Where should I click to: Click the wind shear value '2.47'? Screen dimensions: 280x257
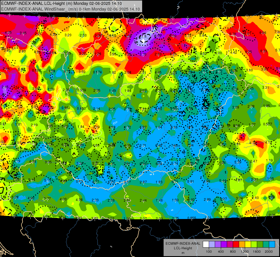(254, 161)
